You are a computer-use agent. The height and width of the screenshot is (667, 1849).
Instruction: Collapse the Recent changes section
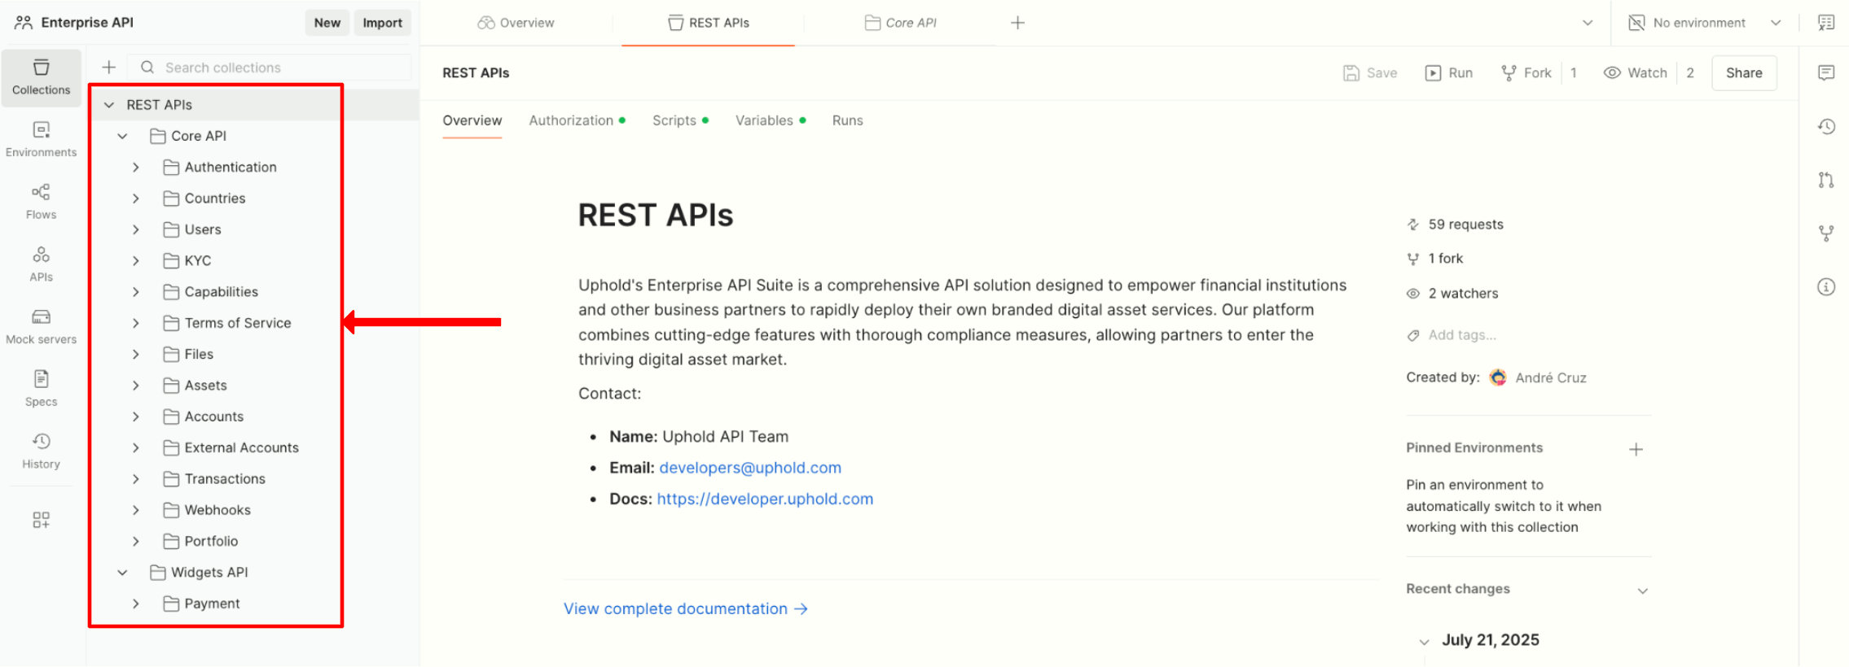(1643, 591)
